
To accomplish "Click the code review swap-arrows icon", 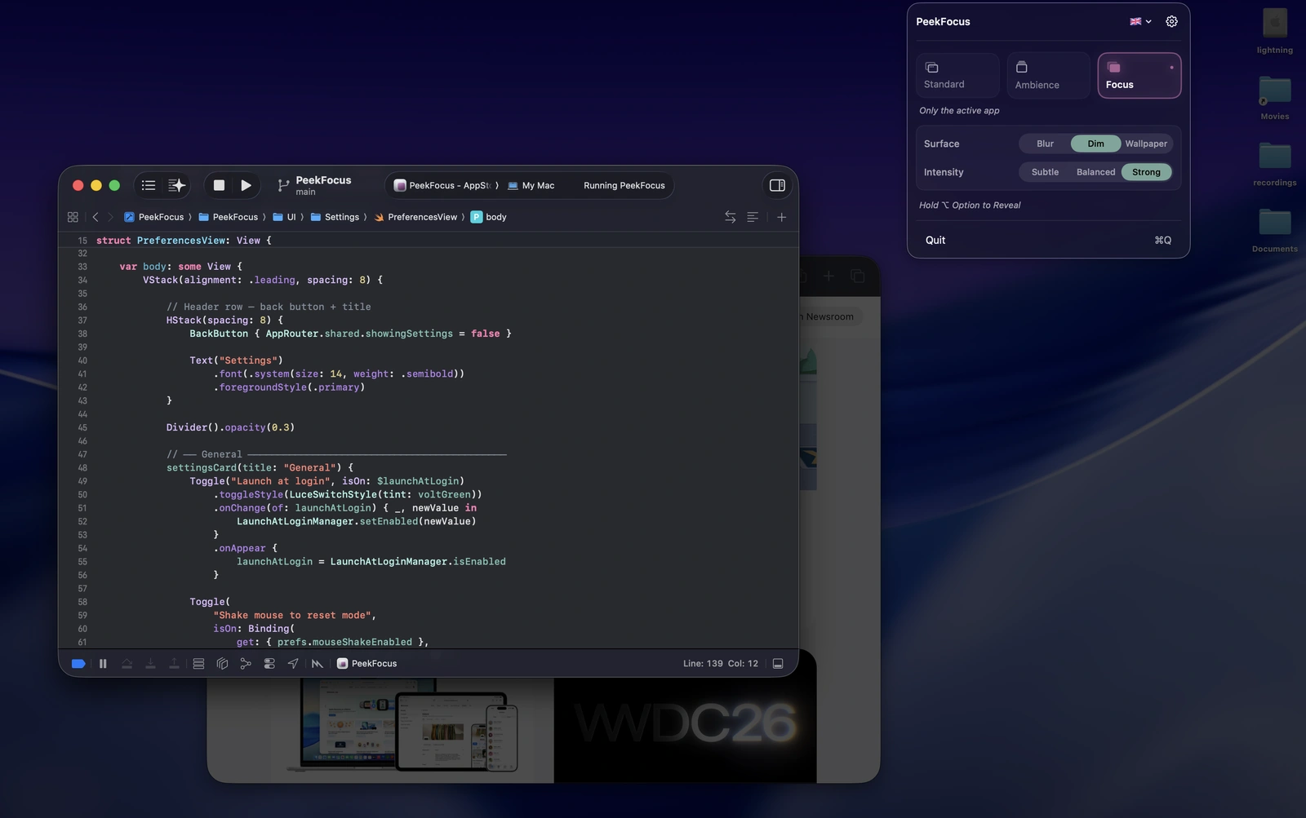I will click(730, 217).
